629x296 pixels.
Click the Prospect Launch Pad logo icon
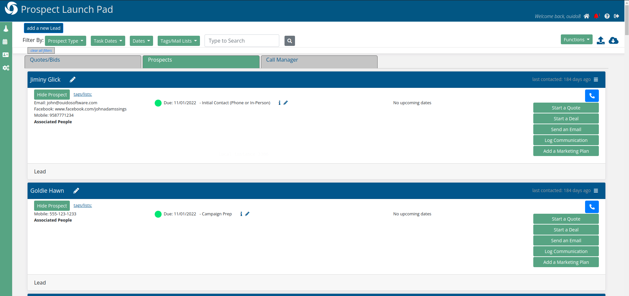(x=11, y=9)
